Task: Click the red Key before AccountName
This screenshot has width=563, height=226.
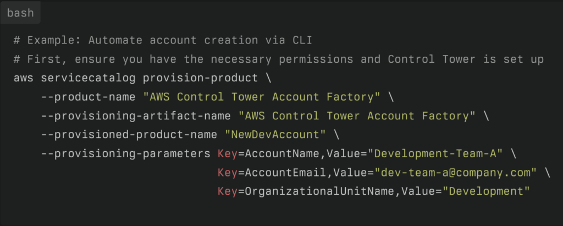Action: (x=227, y=154)
